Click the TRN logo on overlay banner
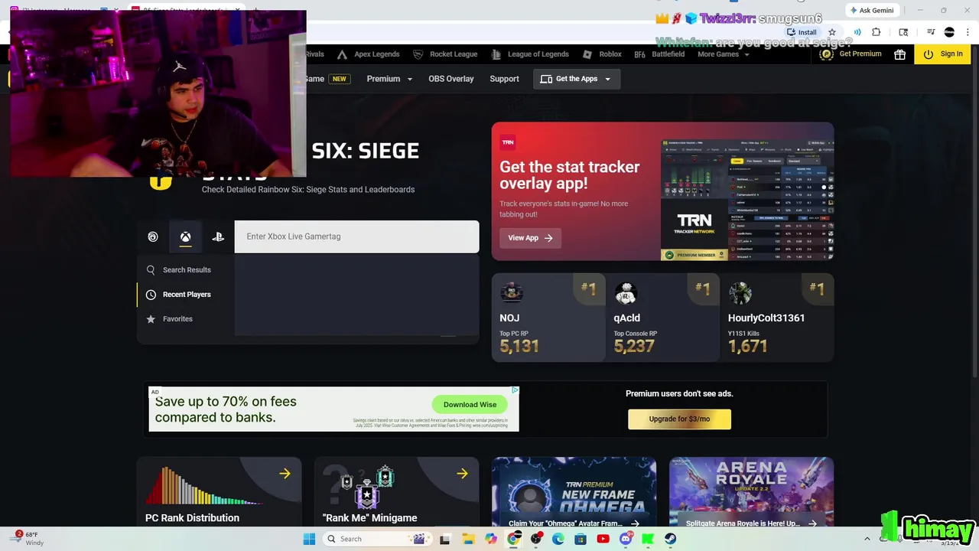The height and width of the screenshot is (551, 979). [x=508, y=142]
